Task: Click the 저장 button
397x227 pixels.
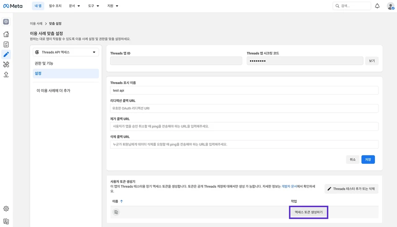Action: (368, 160)
